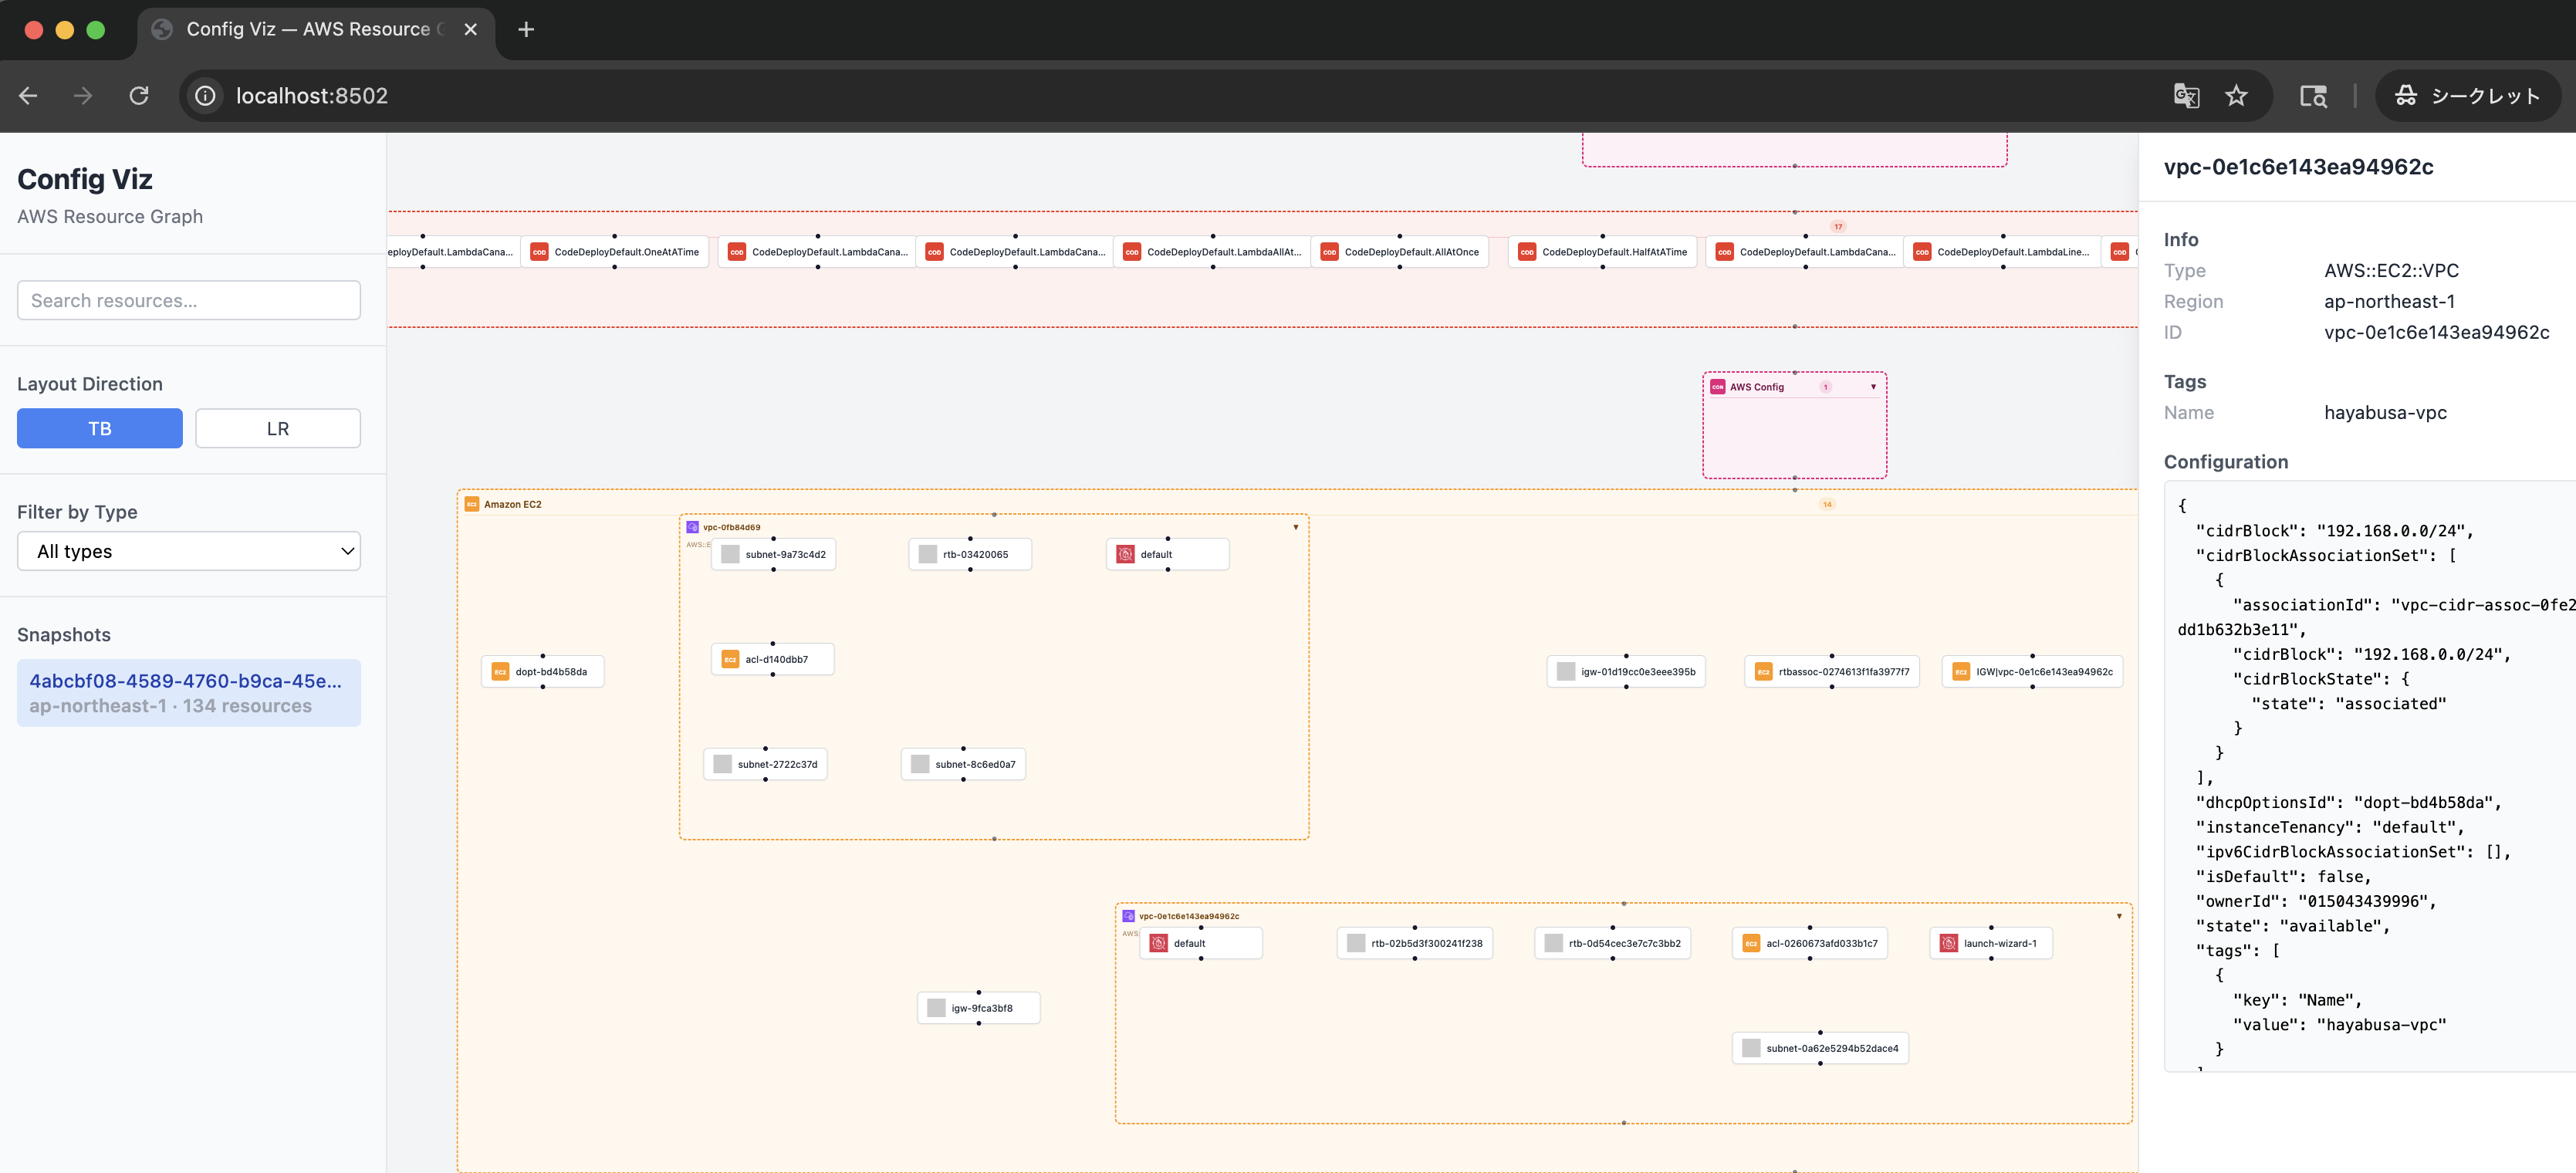The image size is (2576, 1173).
Task: Click the CodeDeployDefault.OneAtATime node icon
Action: click(x=539, y=252)
